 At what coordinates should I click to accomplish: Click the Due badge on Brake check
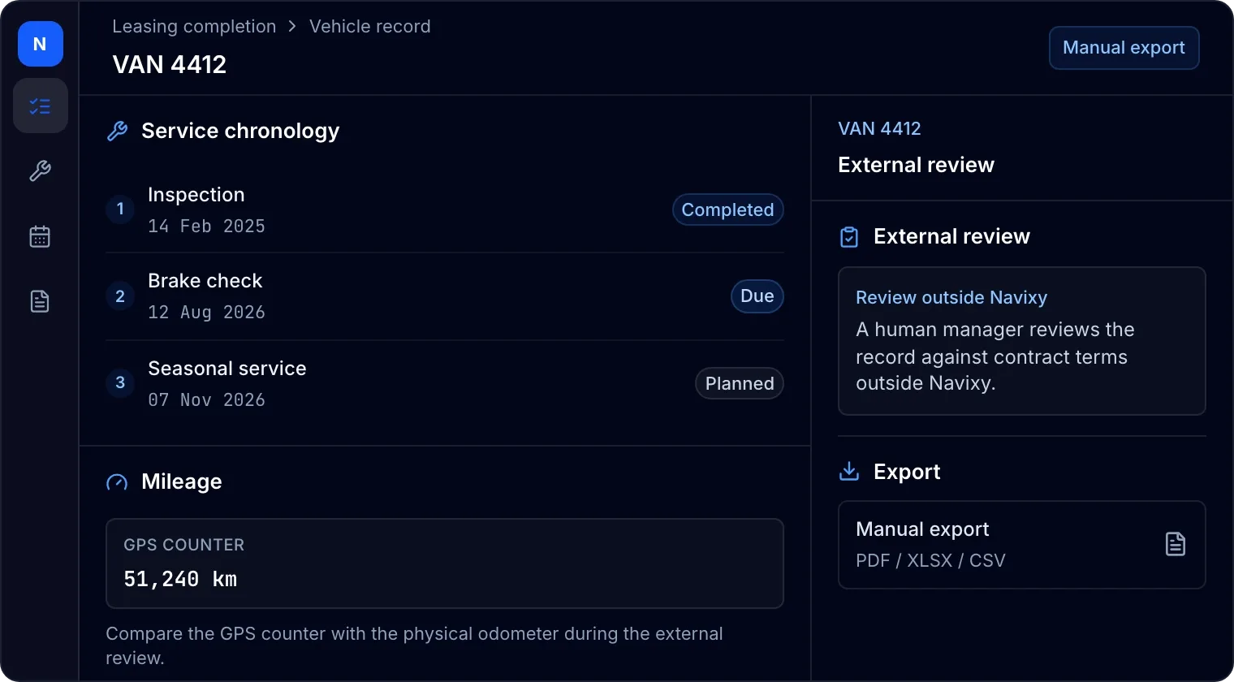tap(757, 296)
